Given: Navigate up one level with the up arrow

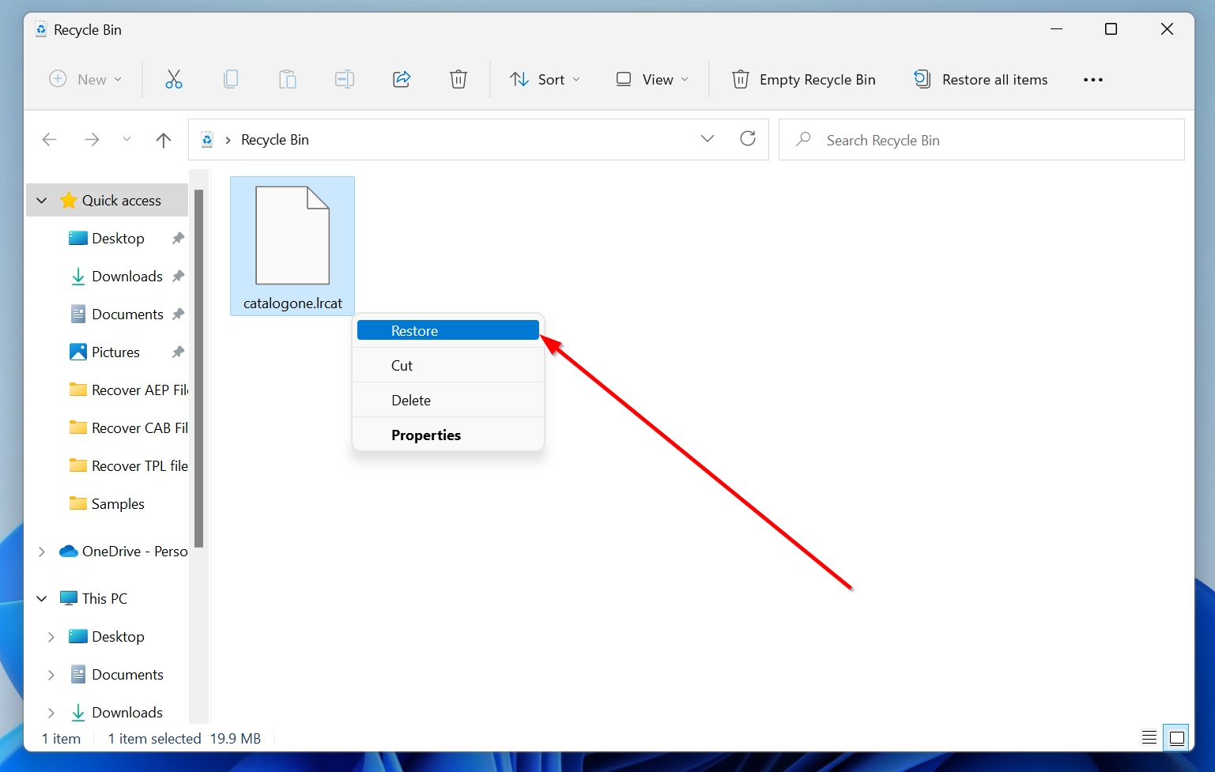Looking at the screenshot, I should click(163, 139).
